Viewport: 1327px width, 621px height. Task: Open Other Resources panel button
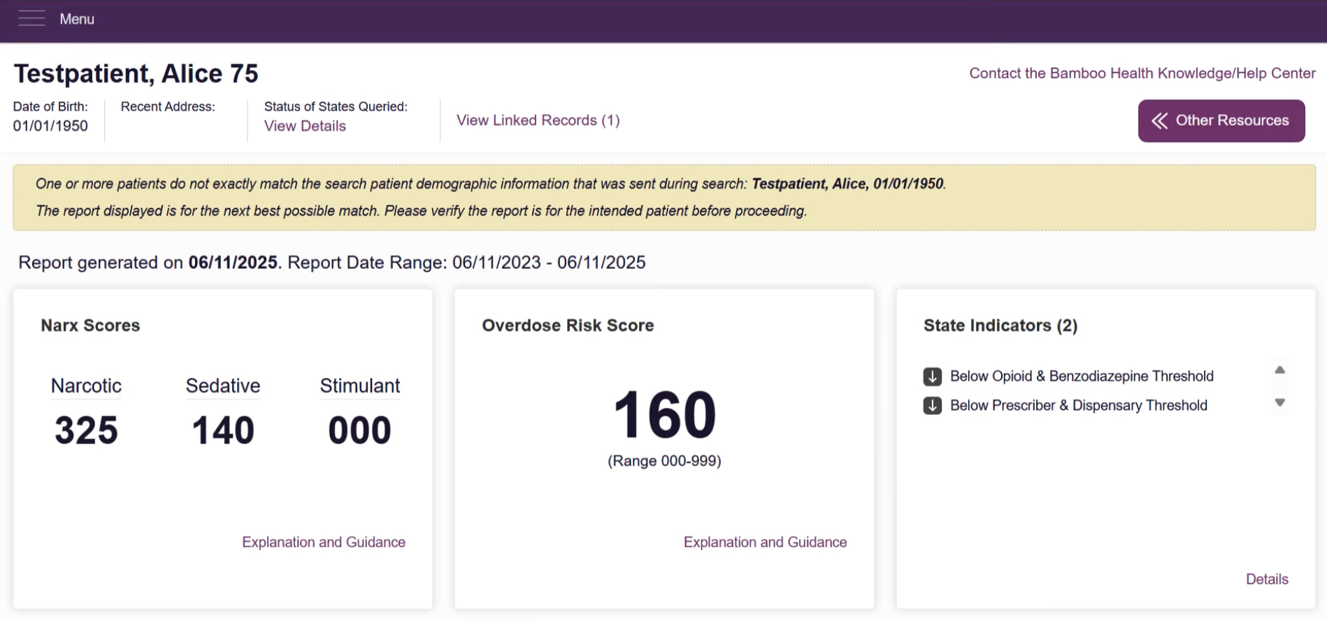point(1221,121)
